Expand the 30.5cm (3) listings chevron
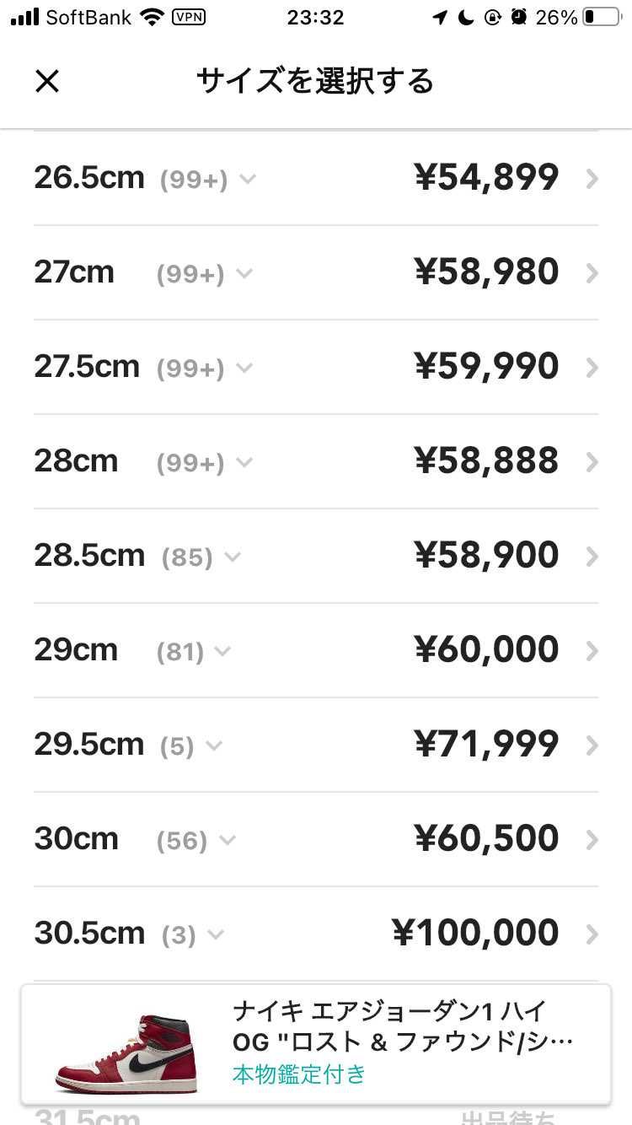The image size is (632, 1125). coord(215,935)
